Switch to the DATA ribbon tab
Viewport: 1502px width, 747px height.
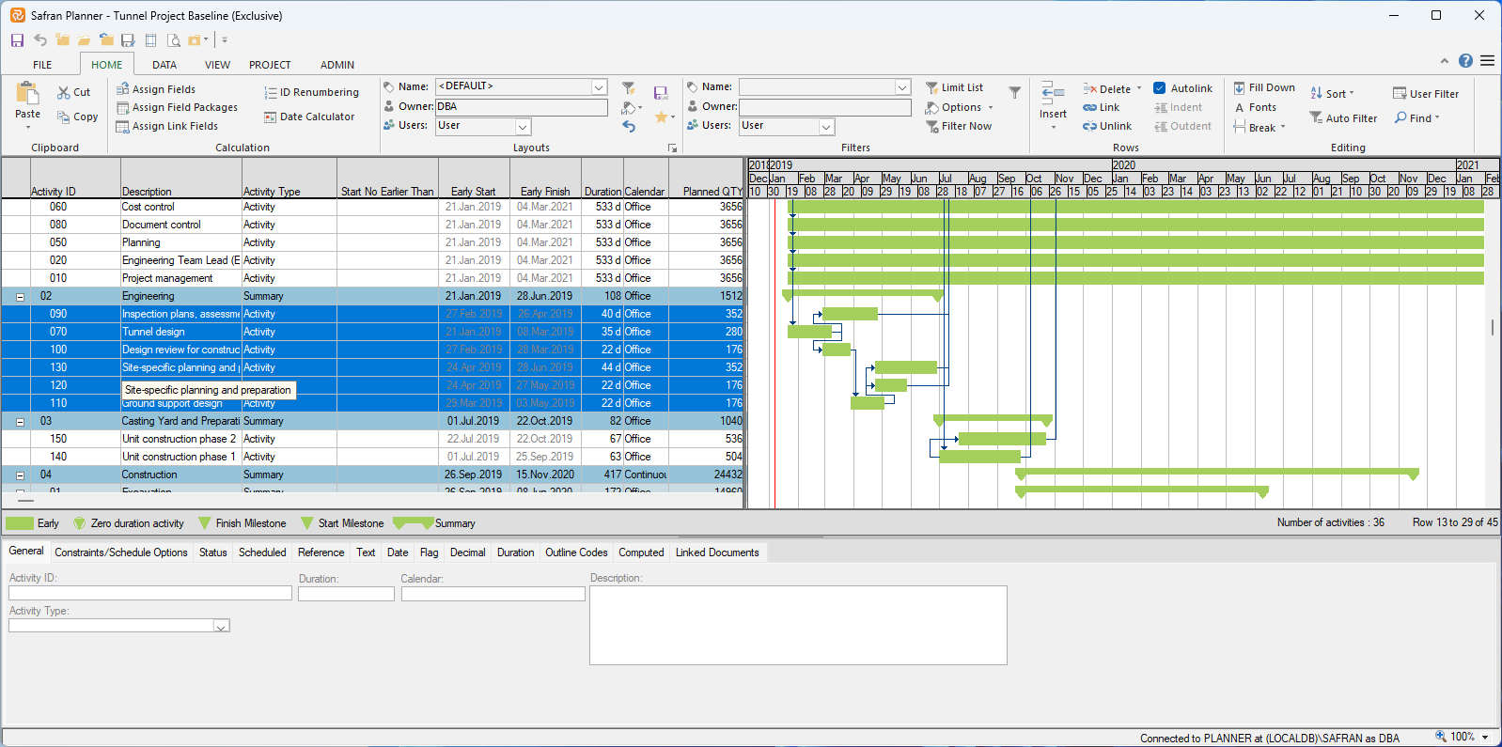tap(164, 65)
